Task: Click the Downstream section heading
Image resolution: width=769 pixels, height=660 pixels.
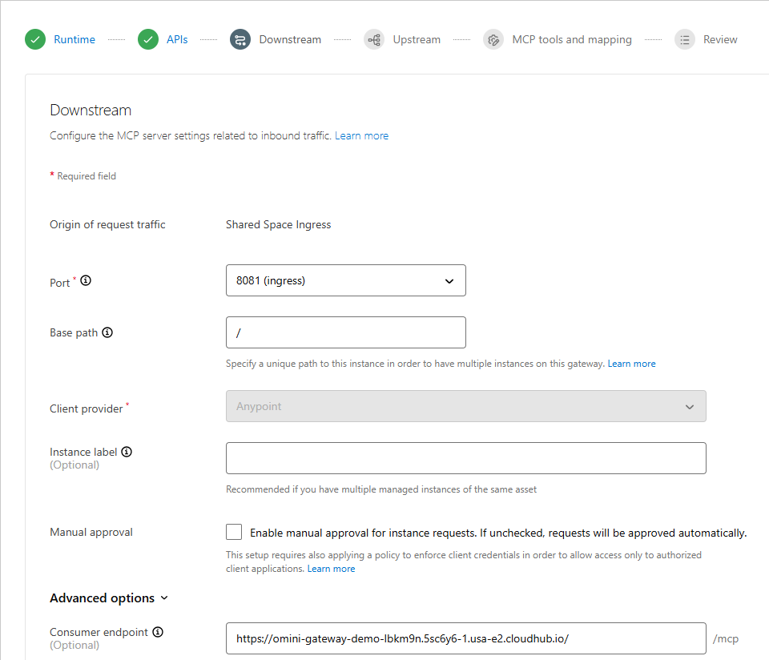Action: click(91, 111)
